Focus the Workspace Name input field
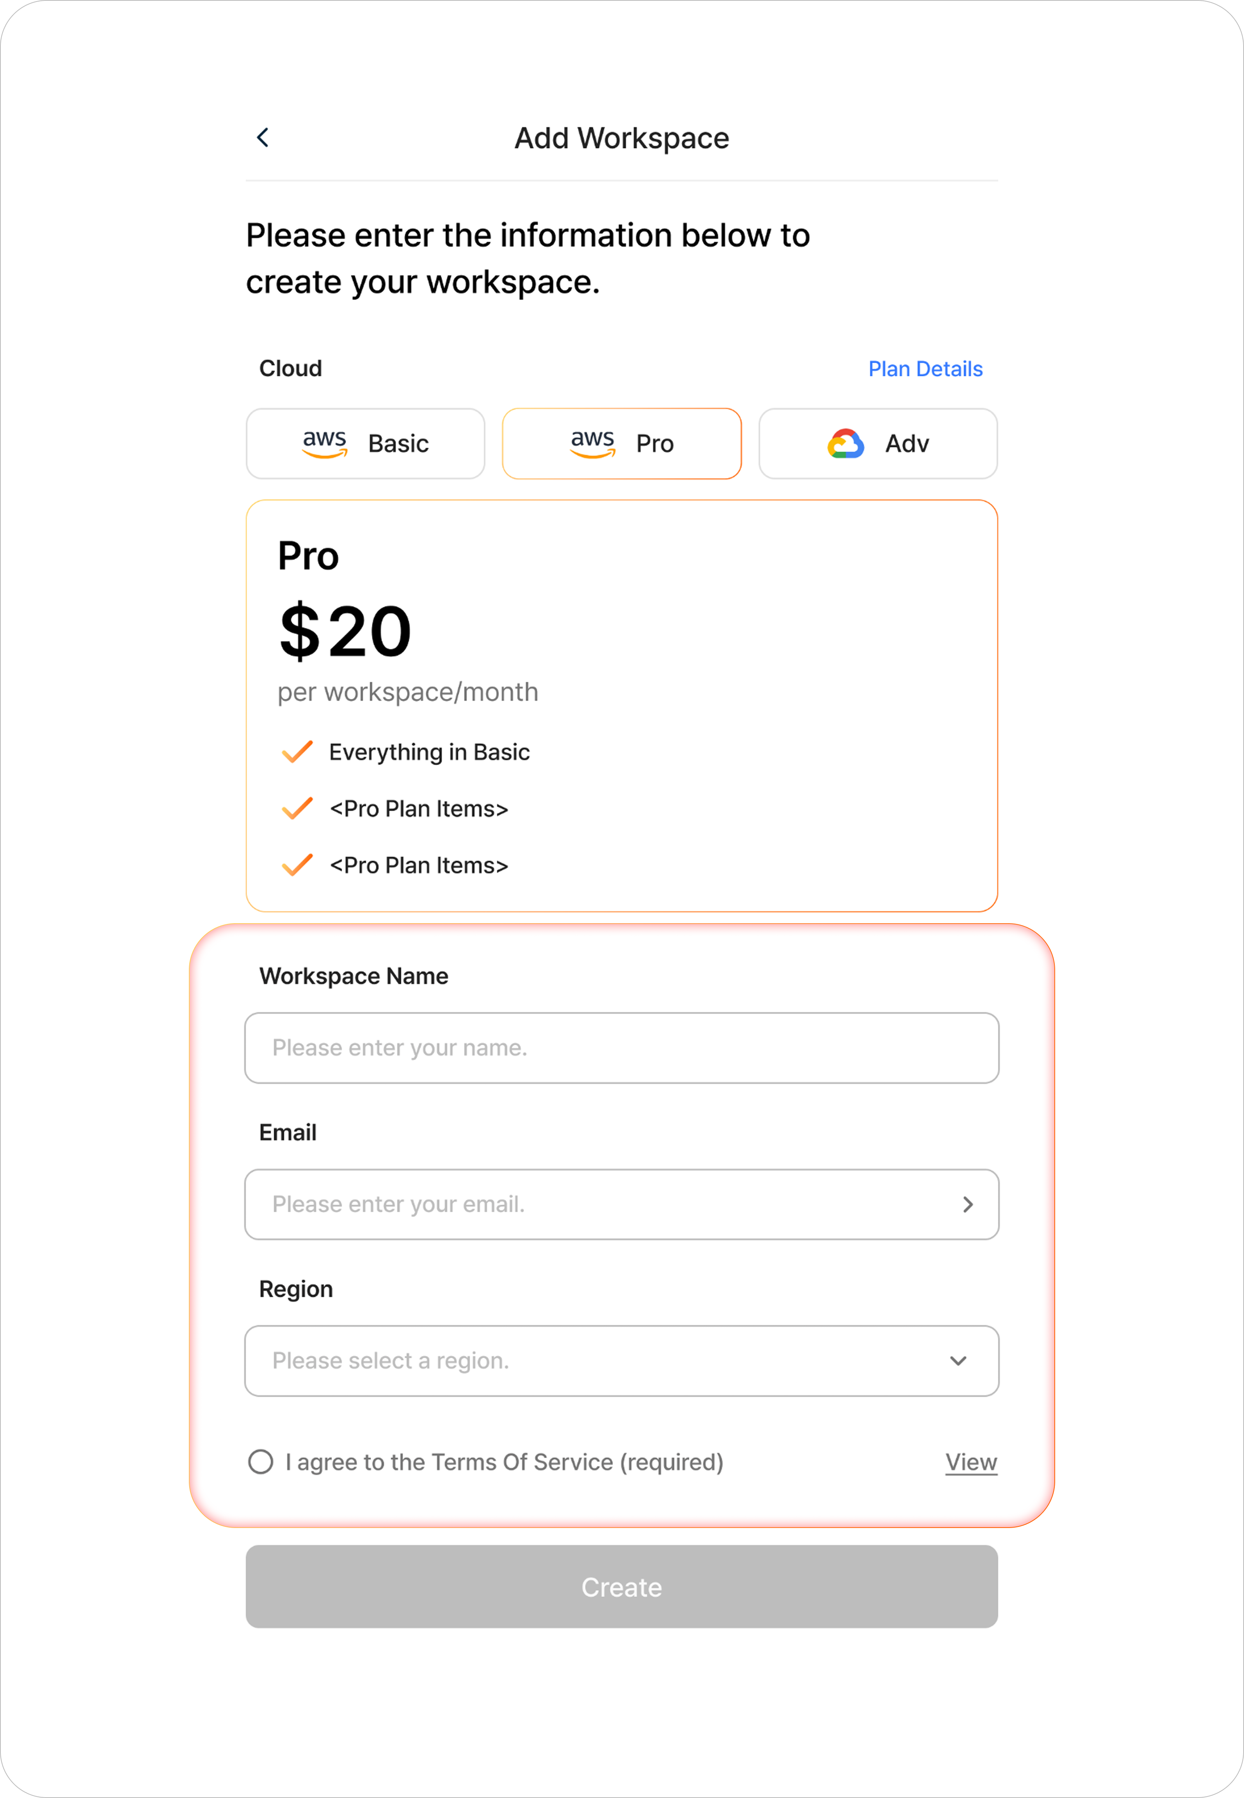Image resolution: width=1244 pixels, height=1798 pixels. click(x=621, y=1048)
